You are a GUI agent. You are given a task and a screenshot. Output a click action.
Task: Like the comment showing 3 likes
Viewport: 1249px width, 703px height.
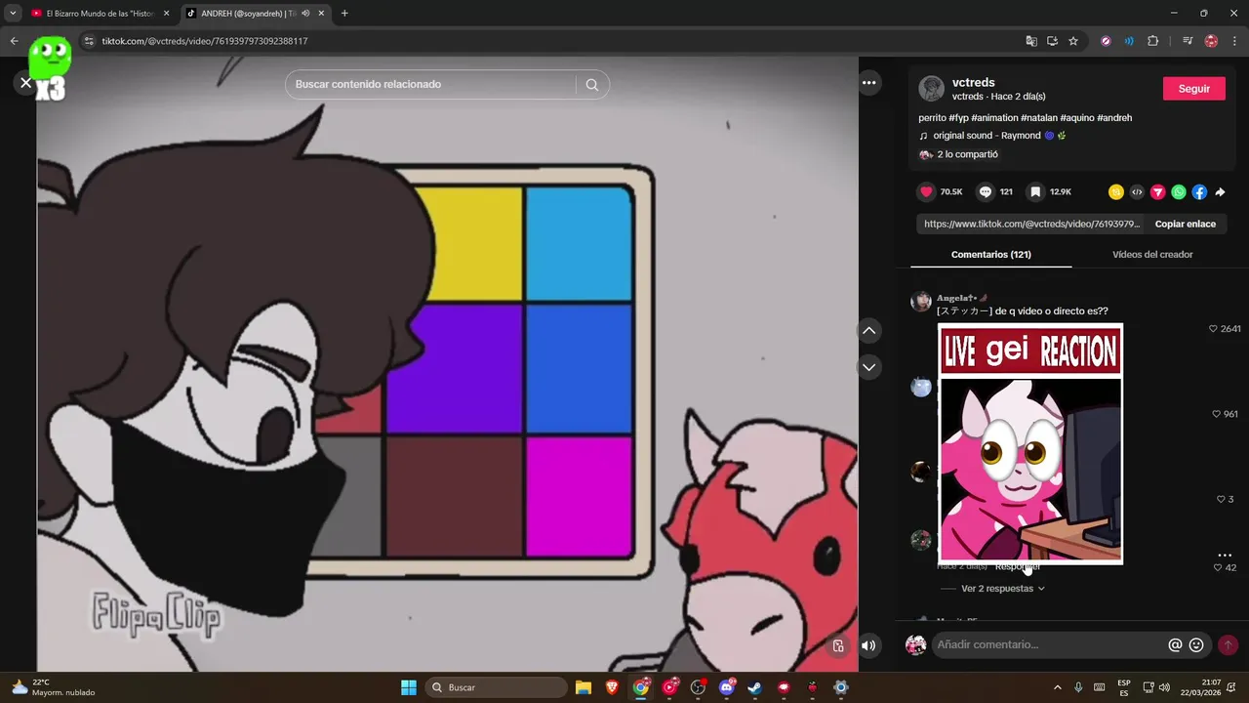click(1221, 499)
